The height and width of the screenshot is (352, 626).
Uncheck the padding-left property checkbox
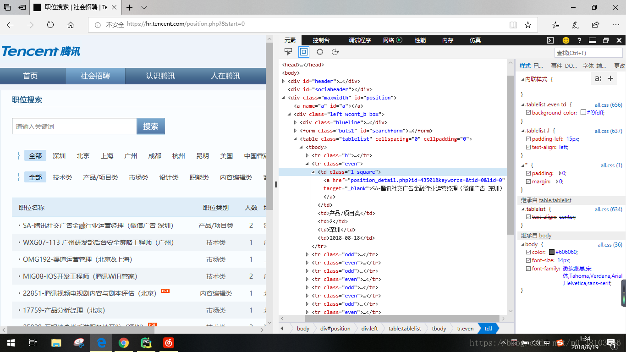[528, 139]
